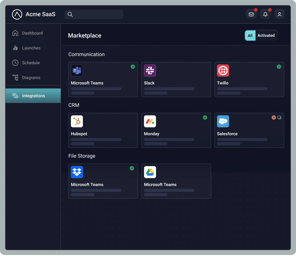Select the Twillo integration logo

pyautogui.click(x=223, y=70)
